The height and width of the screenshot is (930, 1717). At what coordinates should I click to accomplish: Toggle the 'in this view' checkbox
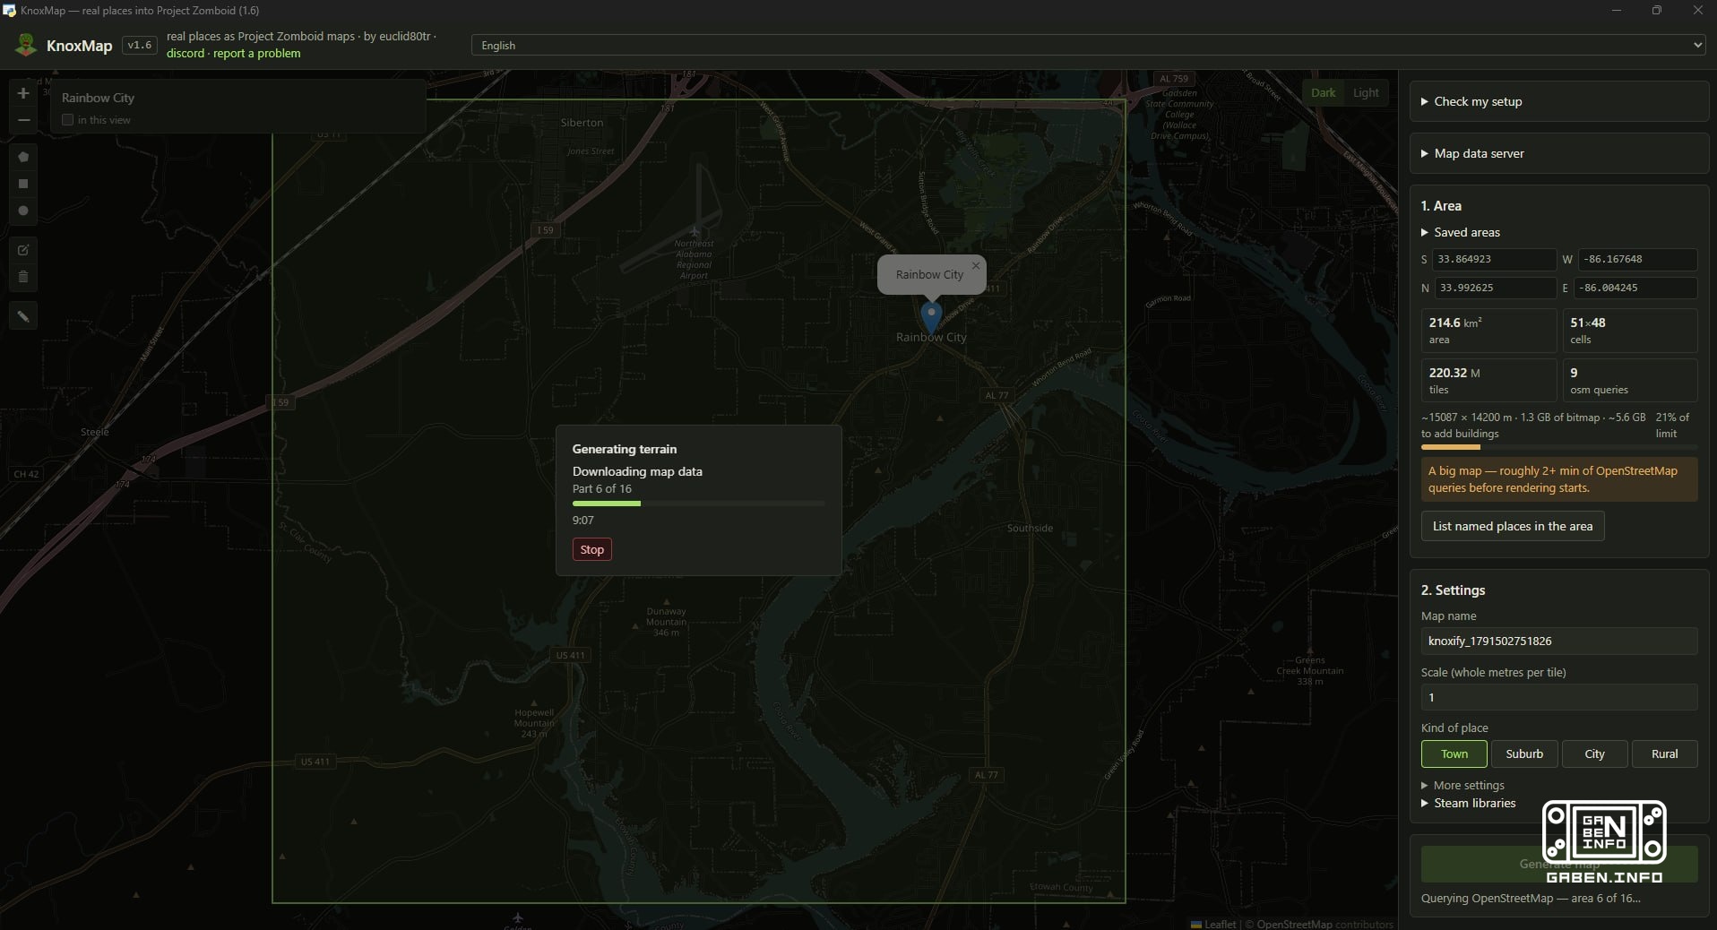pyautogui.click(x=67, y=120)
